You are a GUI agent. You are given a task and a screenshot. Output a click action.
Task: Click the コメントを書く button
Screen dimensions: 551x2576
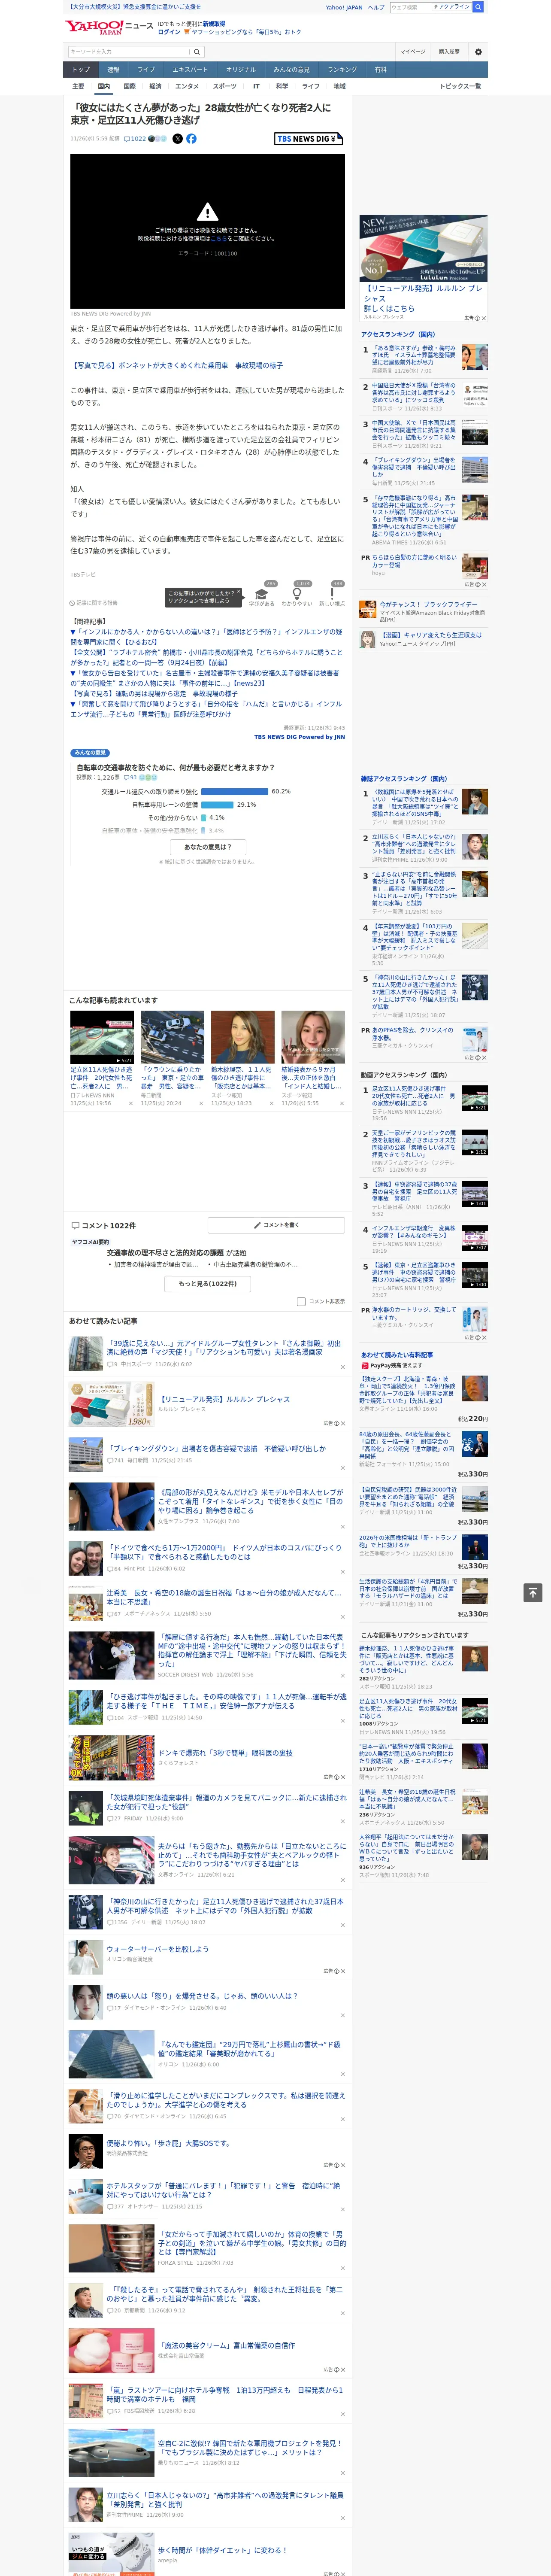277,1225
